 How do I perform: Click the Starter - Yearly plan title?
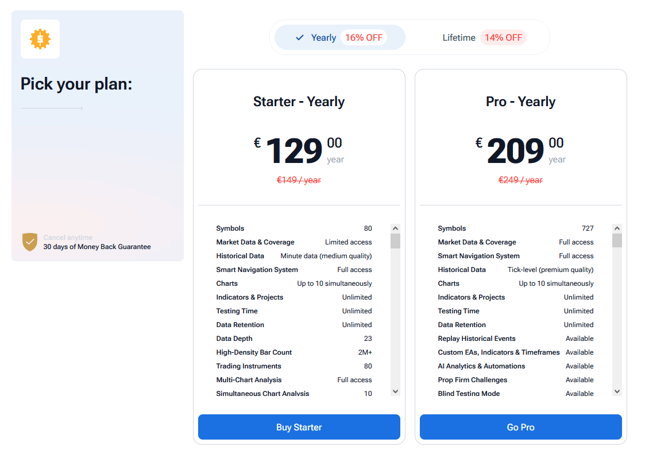click(x=299, y=102)
